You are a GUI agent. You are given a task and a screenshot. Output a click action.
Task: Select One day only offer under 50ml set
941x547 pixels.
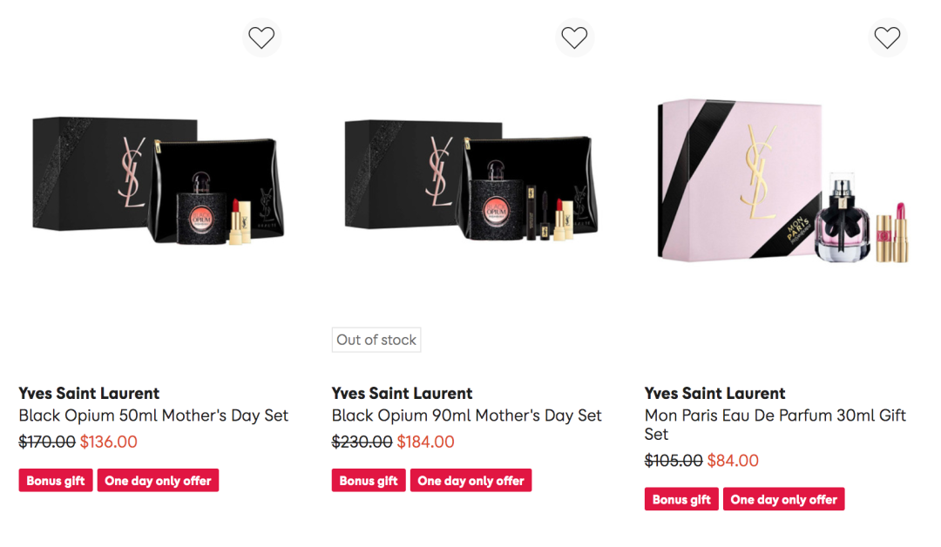[x=158, y=481]
